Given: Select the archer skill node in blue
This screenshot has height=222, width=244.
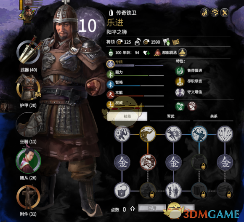Looking at the screenshot, I should tap(199, 134).
